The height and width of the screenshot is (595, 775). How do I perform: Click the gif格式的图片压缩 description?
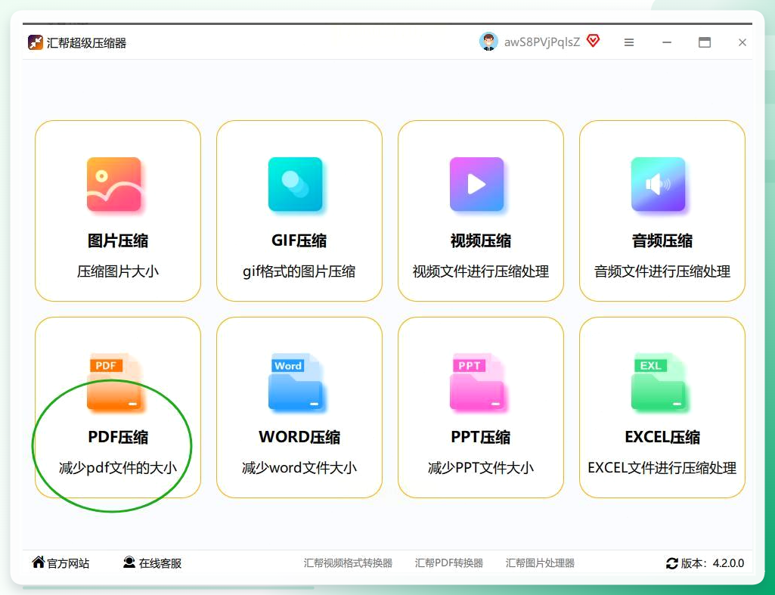pyautogui.click(x=299, y=271)
